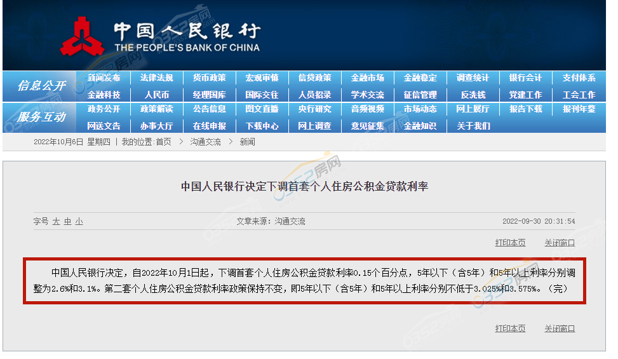The height and width of the screenshot is (359, 618).
Task: Open the 人民币 navigation link
Action: [x=156, y=95]
